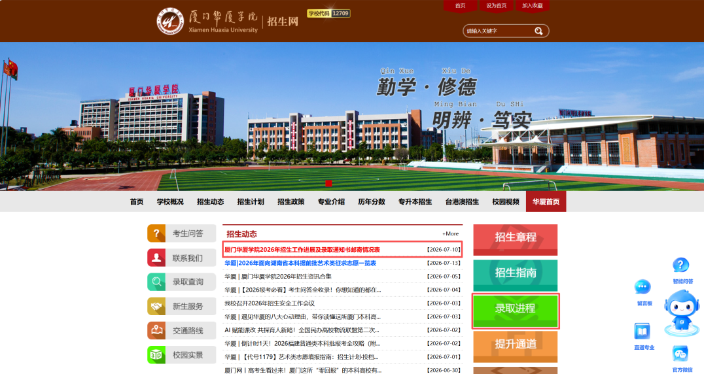Click the 学校代码 12709 badge
The width and height of the screenshot is (704, 374).
pos(328,14)
